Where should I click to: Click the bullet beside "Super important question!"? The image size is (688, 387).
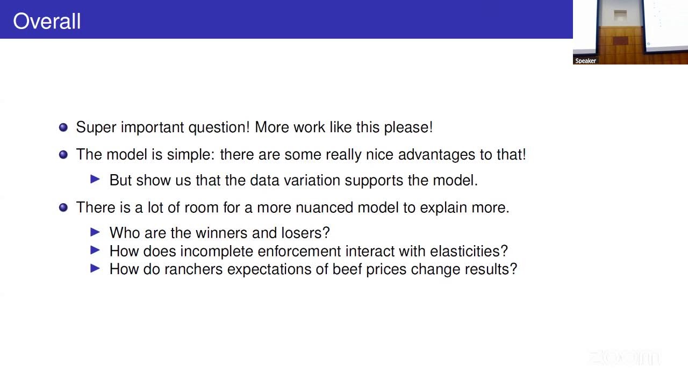63,127
